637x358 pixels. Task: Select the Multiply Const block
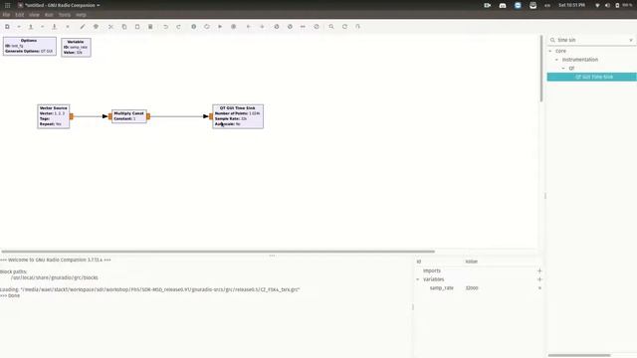pyautogui.click(x=128, y=116)
